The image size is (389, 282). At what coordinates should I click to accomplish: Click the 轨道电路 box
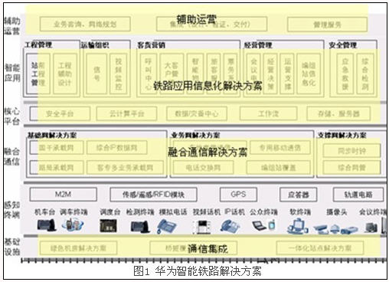pyautogui.click(x=358, y=195)
